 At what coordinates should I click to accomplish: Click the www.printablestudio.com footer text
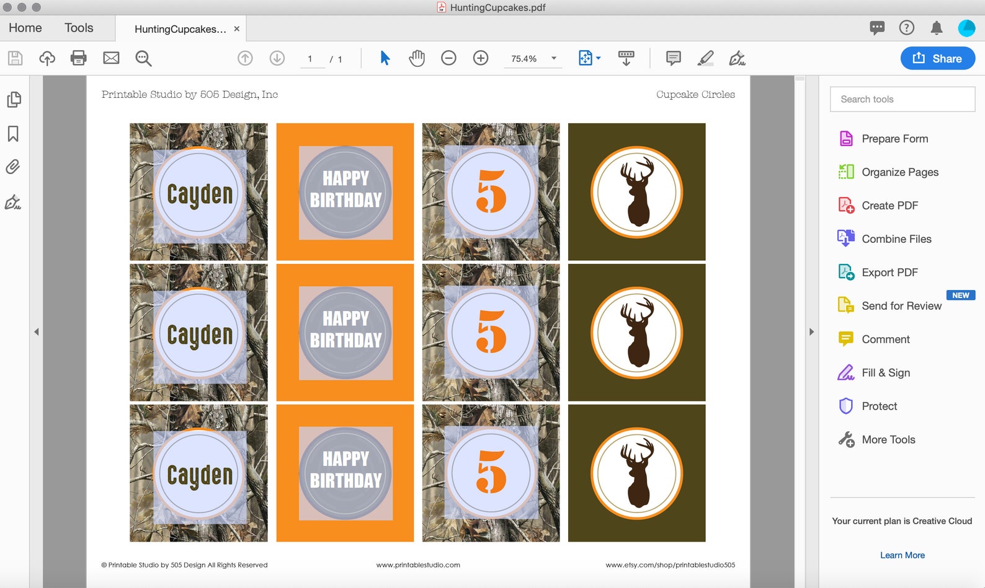pyautogui.click(x=418, y=565)
